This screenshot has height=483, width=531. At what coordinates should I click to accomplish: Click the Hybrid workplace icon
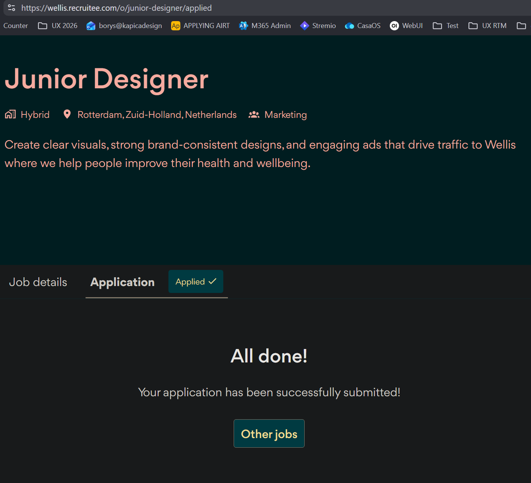click(10, 114)
